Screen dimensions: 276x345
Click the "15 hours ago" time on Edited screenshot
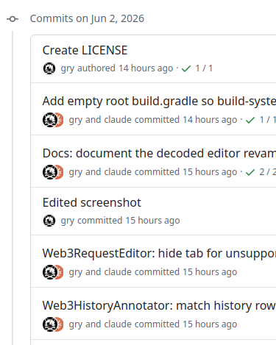pyautogui.click(x=152, y=221)
